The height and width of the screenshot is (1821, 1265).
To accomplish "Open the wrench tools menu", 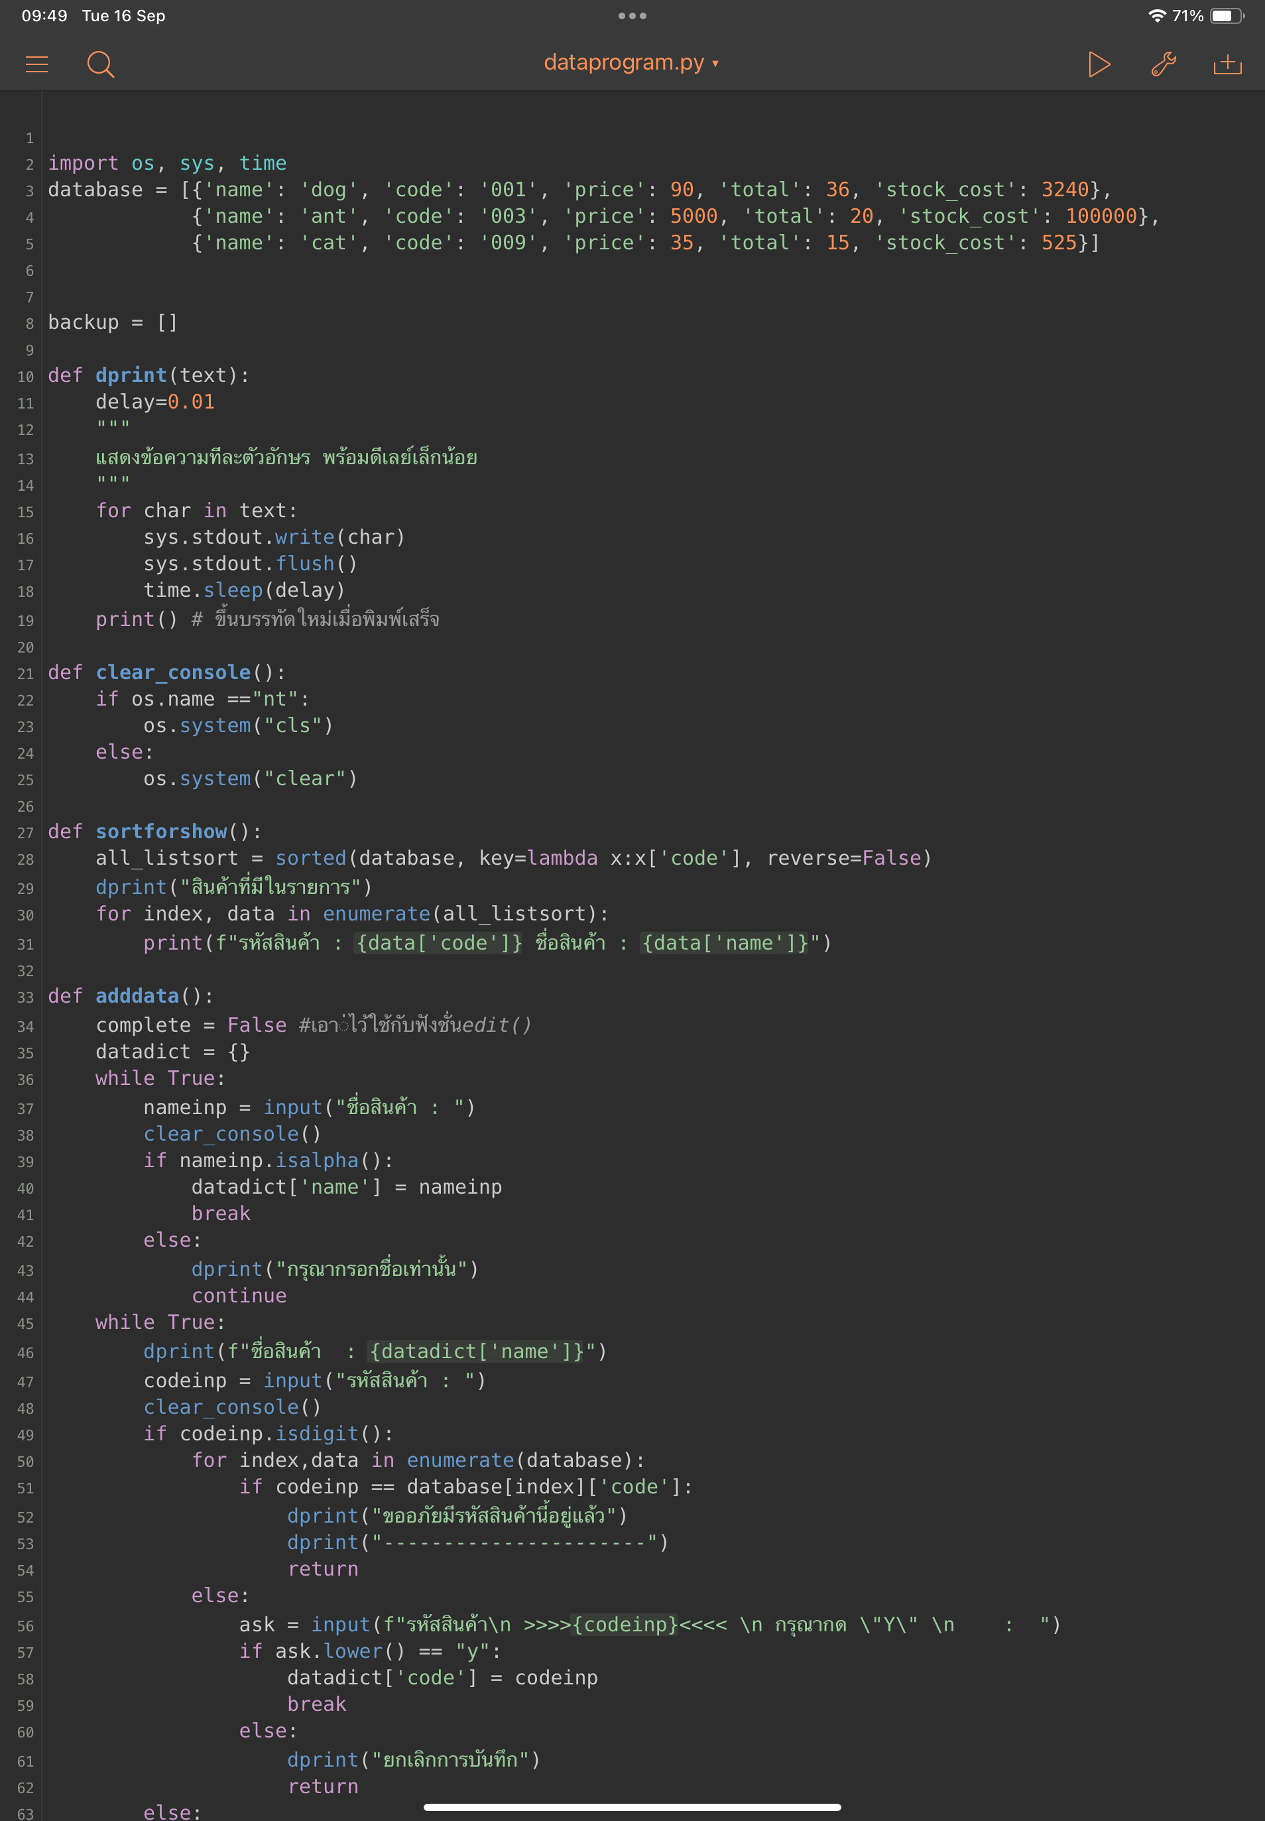I will click(x=1163, y=64).
